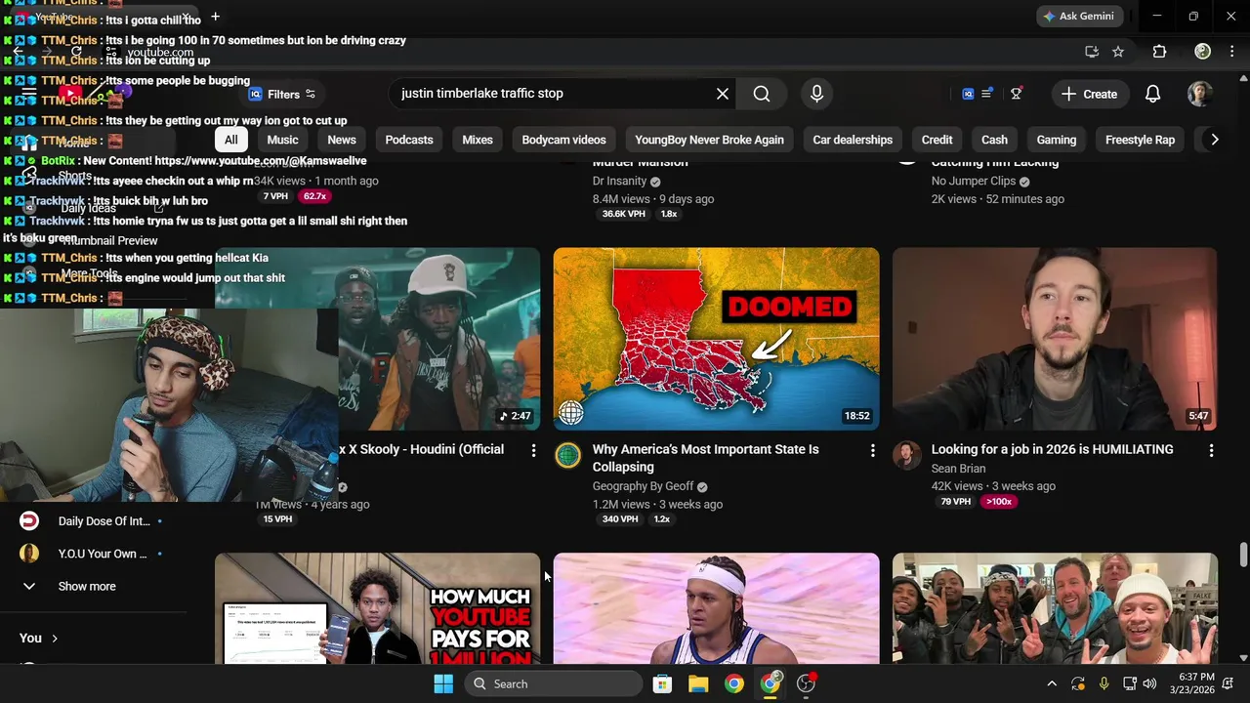Click the taskbar Search box
1250x703 pixels.
coord(554,683)
